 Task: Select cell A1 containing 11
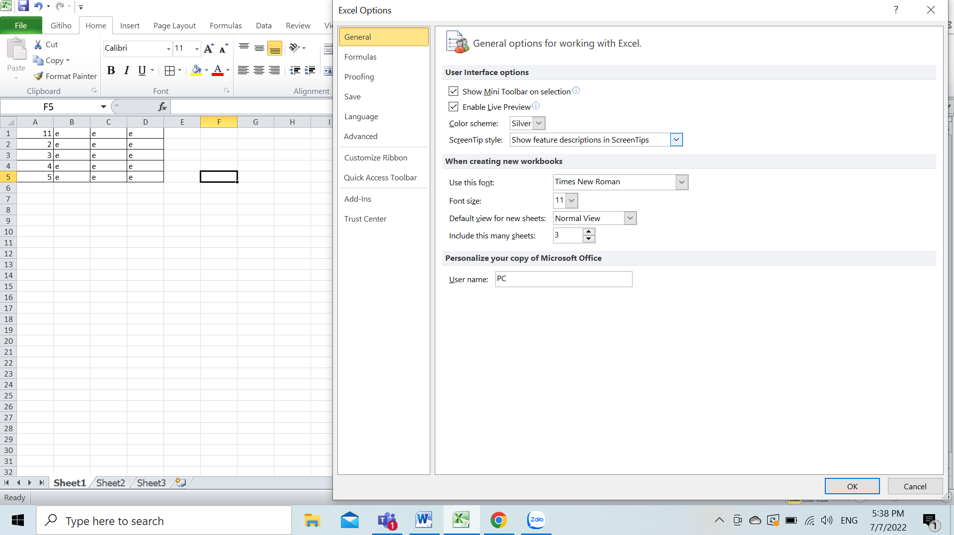(x=35, y=133)
